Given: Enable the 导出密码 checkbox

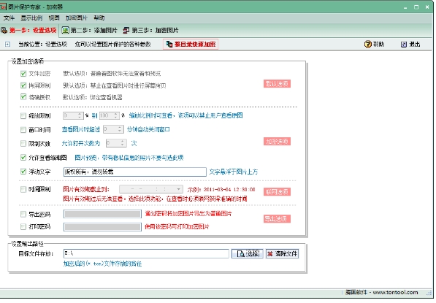Looking at the screenshot, I should [x=23, y=214].
